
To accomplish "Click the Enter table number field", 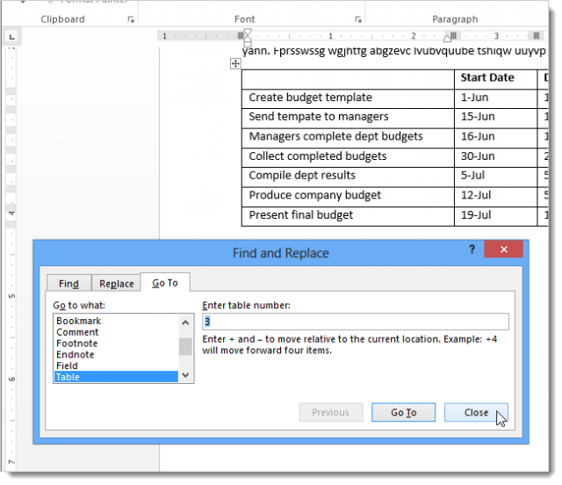I will 355,322.
